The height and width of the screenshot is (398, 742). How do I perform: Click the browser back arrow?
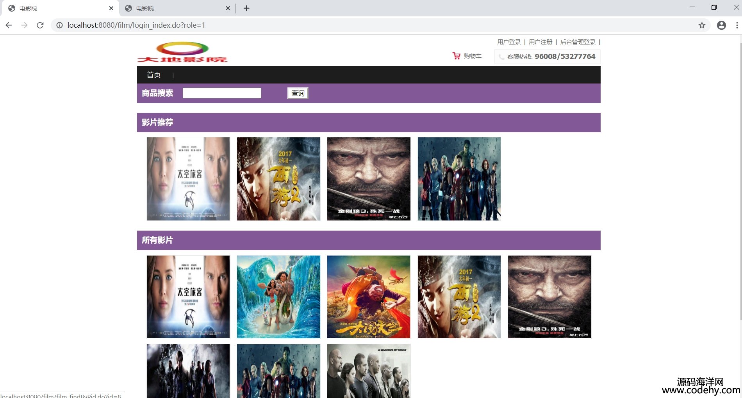[x=9, y=25]
